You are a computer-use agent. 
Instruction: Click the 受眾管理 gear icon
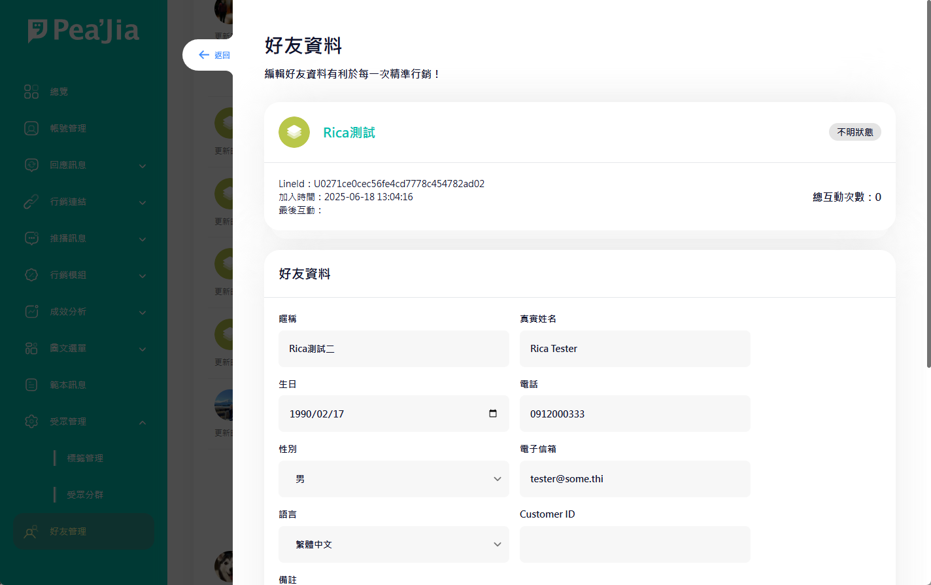point(31,421)
